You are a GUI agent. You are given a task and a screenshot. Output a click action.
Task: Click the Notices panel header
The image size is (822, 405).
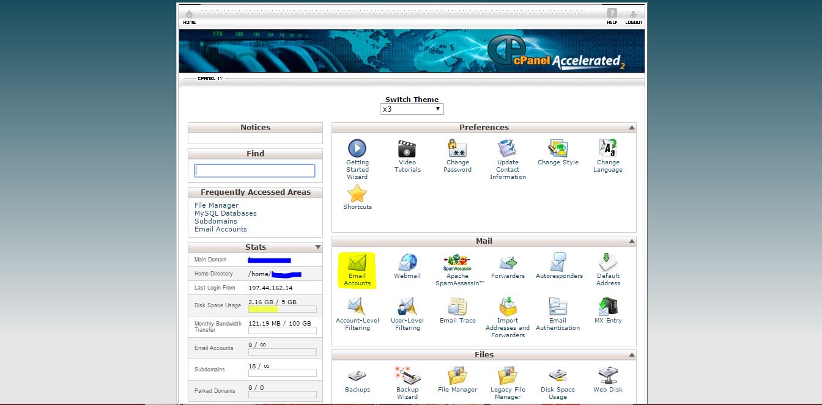(255, 128)
